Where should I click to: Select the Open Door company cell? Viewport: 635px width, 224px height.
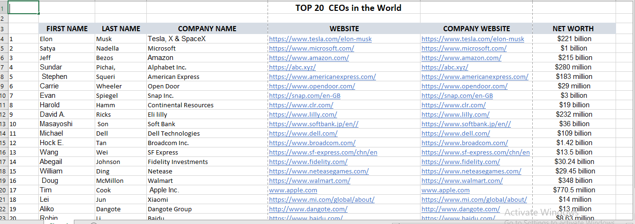pos(207,86)
